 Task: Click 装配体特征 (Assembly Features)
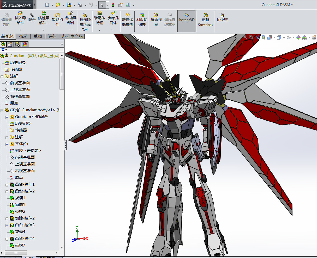tap(99, 18)
